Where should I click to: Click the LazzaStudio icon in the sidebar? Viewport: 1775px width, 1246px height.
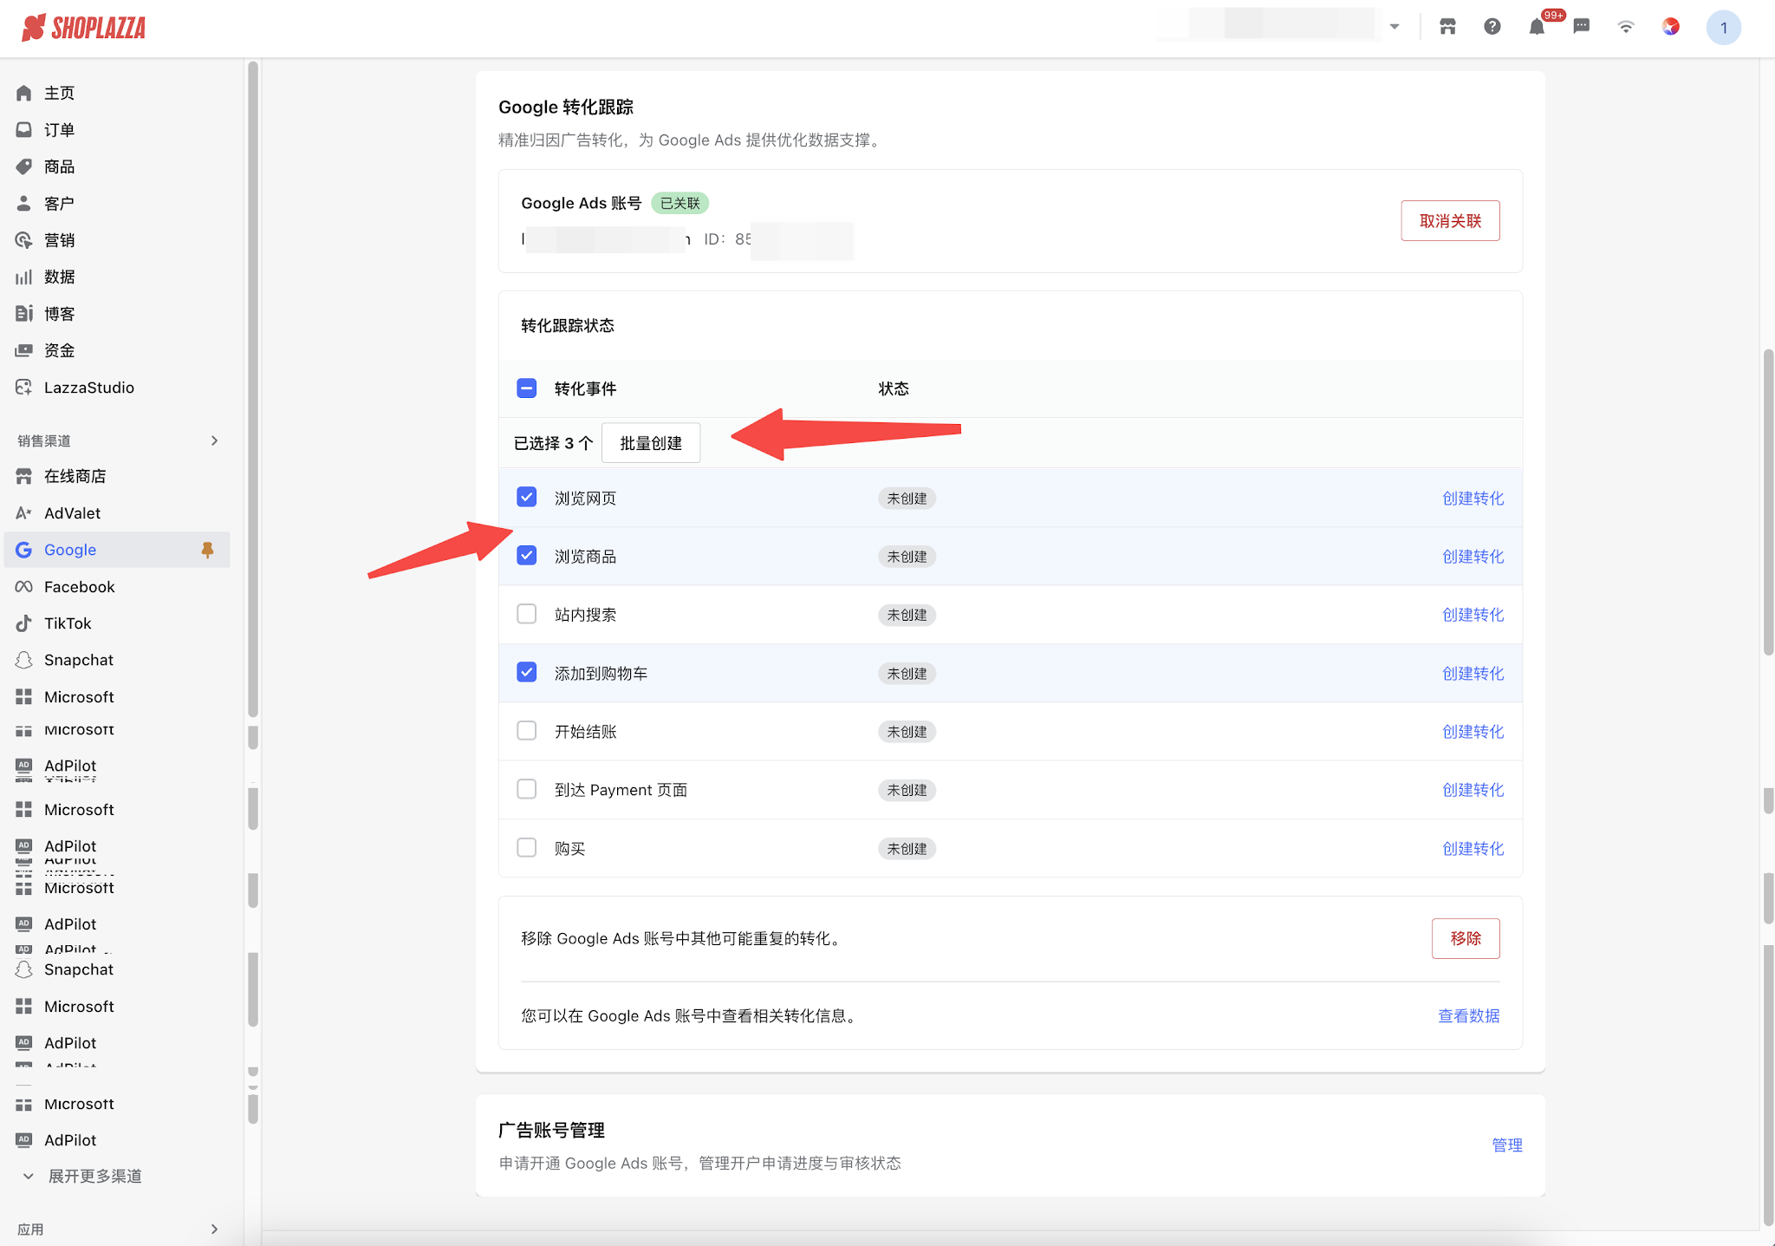click(24, 388)
